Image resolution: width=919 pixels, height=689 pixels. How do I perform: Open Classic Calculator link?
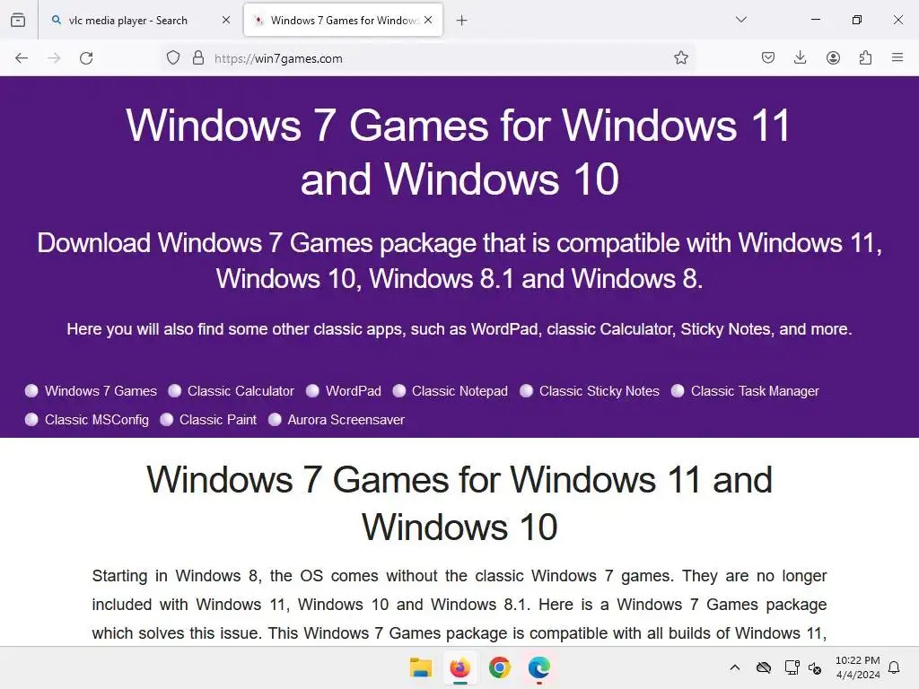coord(241,391)
